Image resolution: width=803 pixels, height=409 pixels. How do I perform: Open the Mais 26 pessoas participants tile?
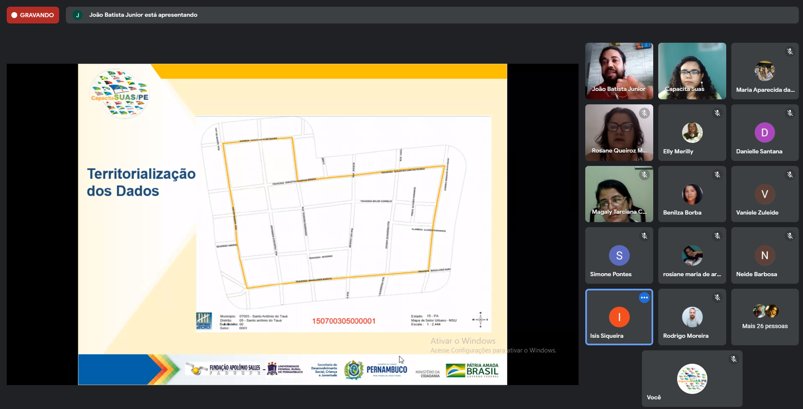(x=764, y=317)
